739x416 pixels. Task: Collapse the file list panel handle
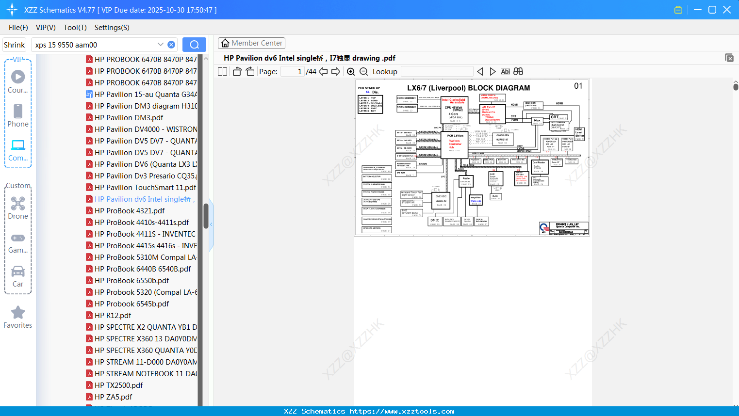click(212, 224)
